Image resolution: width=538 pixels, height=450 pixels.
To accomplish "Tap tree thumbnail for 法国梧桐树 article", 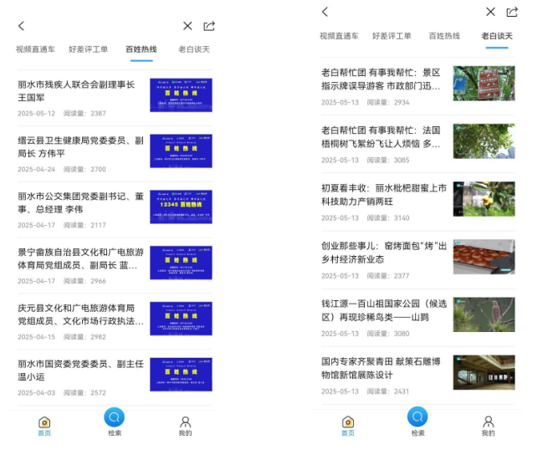I will point(484,141).
